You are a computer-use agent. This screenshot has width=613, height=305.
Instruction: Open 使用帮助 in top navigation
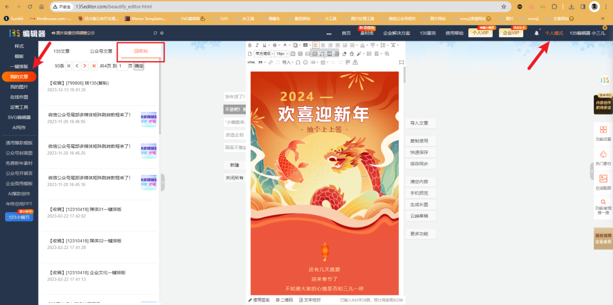pos(454,33)
